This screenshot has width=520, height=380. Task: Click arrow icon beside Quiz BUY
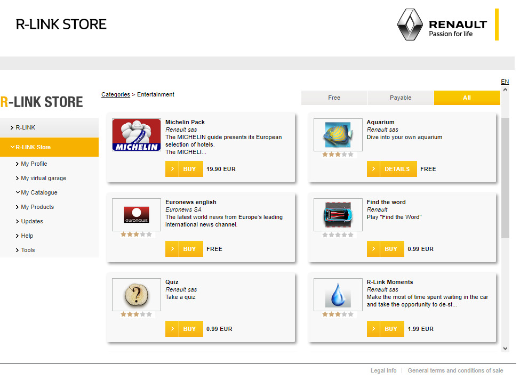[172, 329]
